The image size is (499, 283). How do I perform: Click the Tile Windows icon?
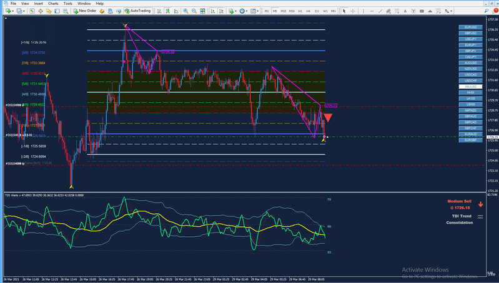[202, 11]
